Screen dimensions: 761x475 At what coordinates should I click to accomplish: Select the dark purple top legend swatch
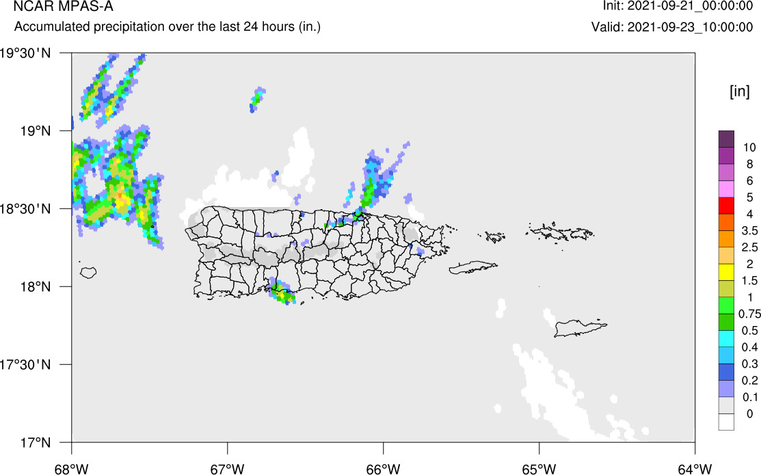[x=726, y=139]
